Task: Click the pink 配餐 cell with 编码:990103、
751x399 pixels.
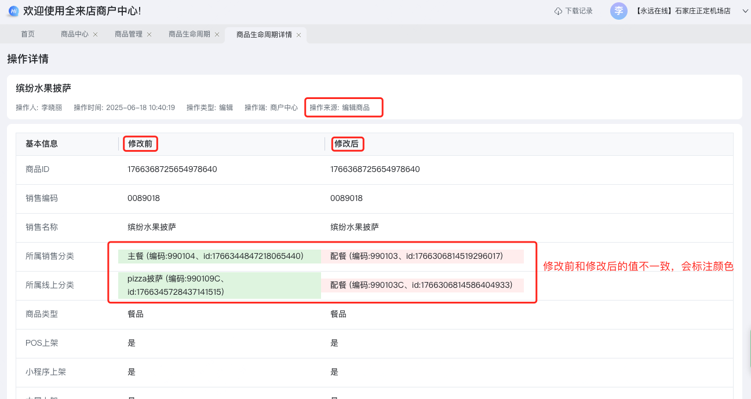Action: [422, 256]
